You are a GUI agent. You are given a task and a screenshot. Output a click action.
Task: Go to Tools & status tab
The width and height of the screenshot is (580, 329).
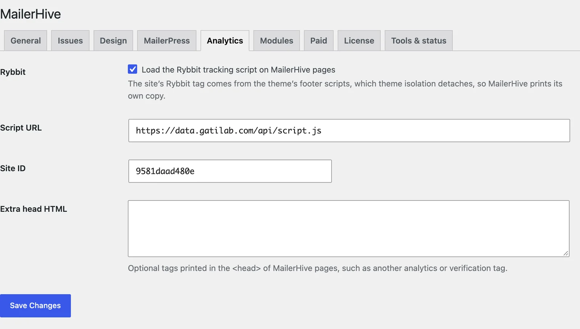(x=419, y=41)
